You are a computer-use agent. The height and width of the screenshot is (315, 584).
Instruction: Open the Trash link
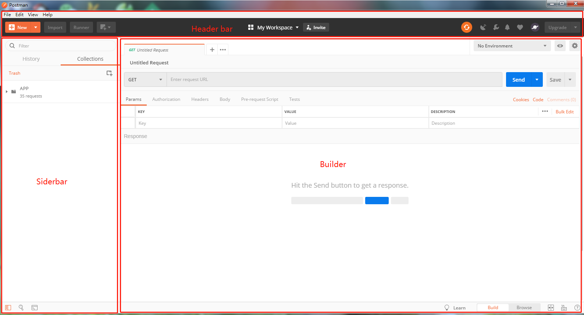[x=14, y=73]
